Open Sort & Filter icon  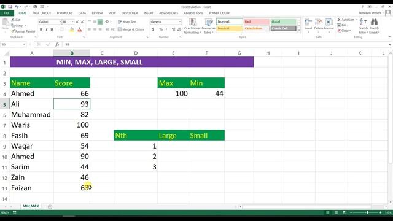click(x=364, y=22)
